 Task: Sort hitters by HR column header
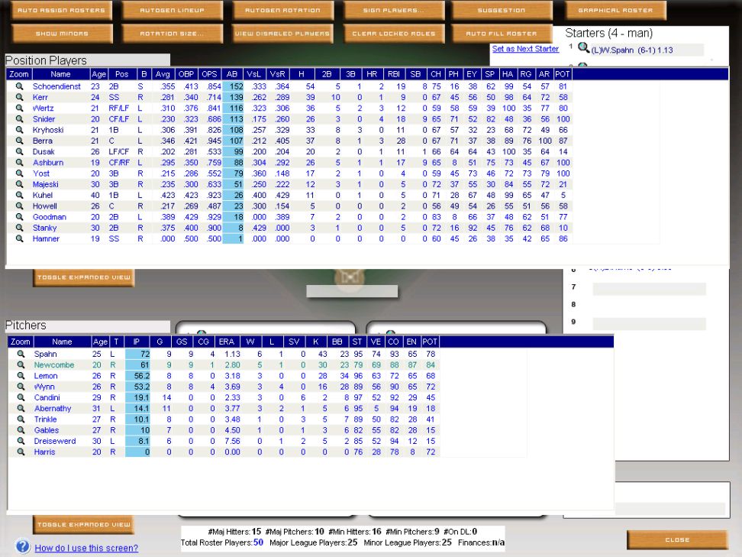point(372,74)
